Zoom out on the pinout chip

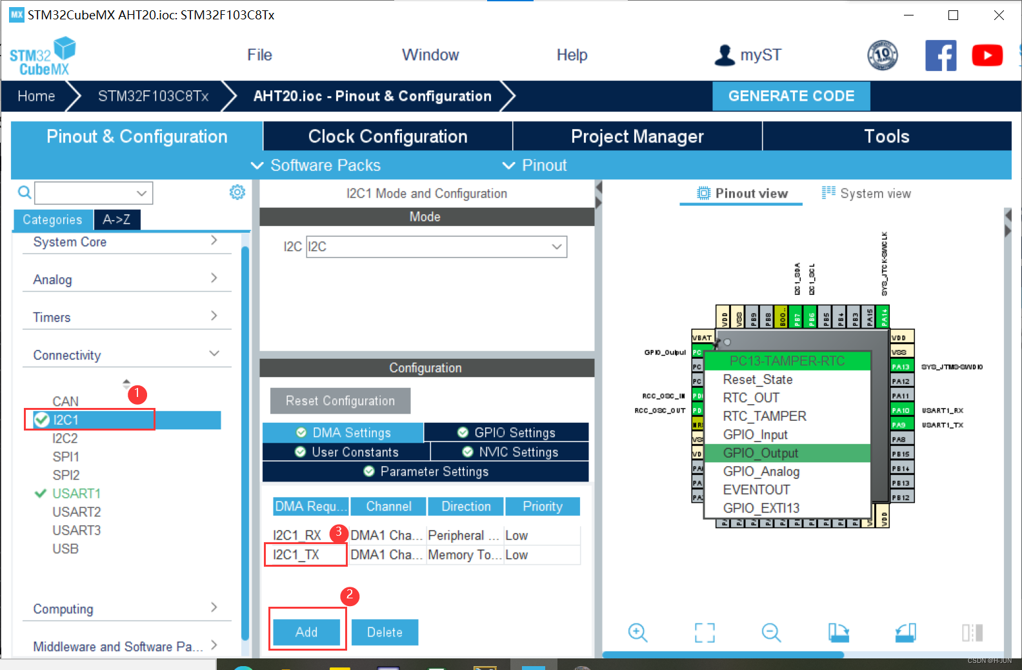pos(771,633)
